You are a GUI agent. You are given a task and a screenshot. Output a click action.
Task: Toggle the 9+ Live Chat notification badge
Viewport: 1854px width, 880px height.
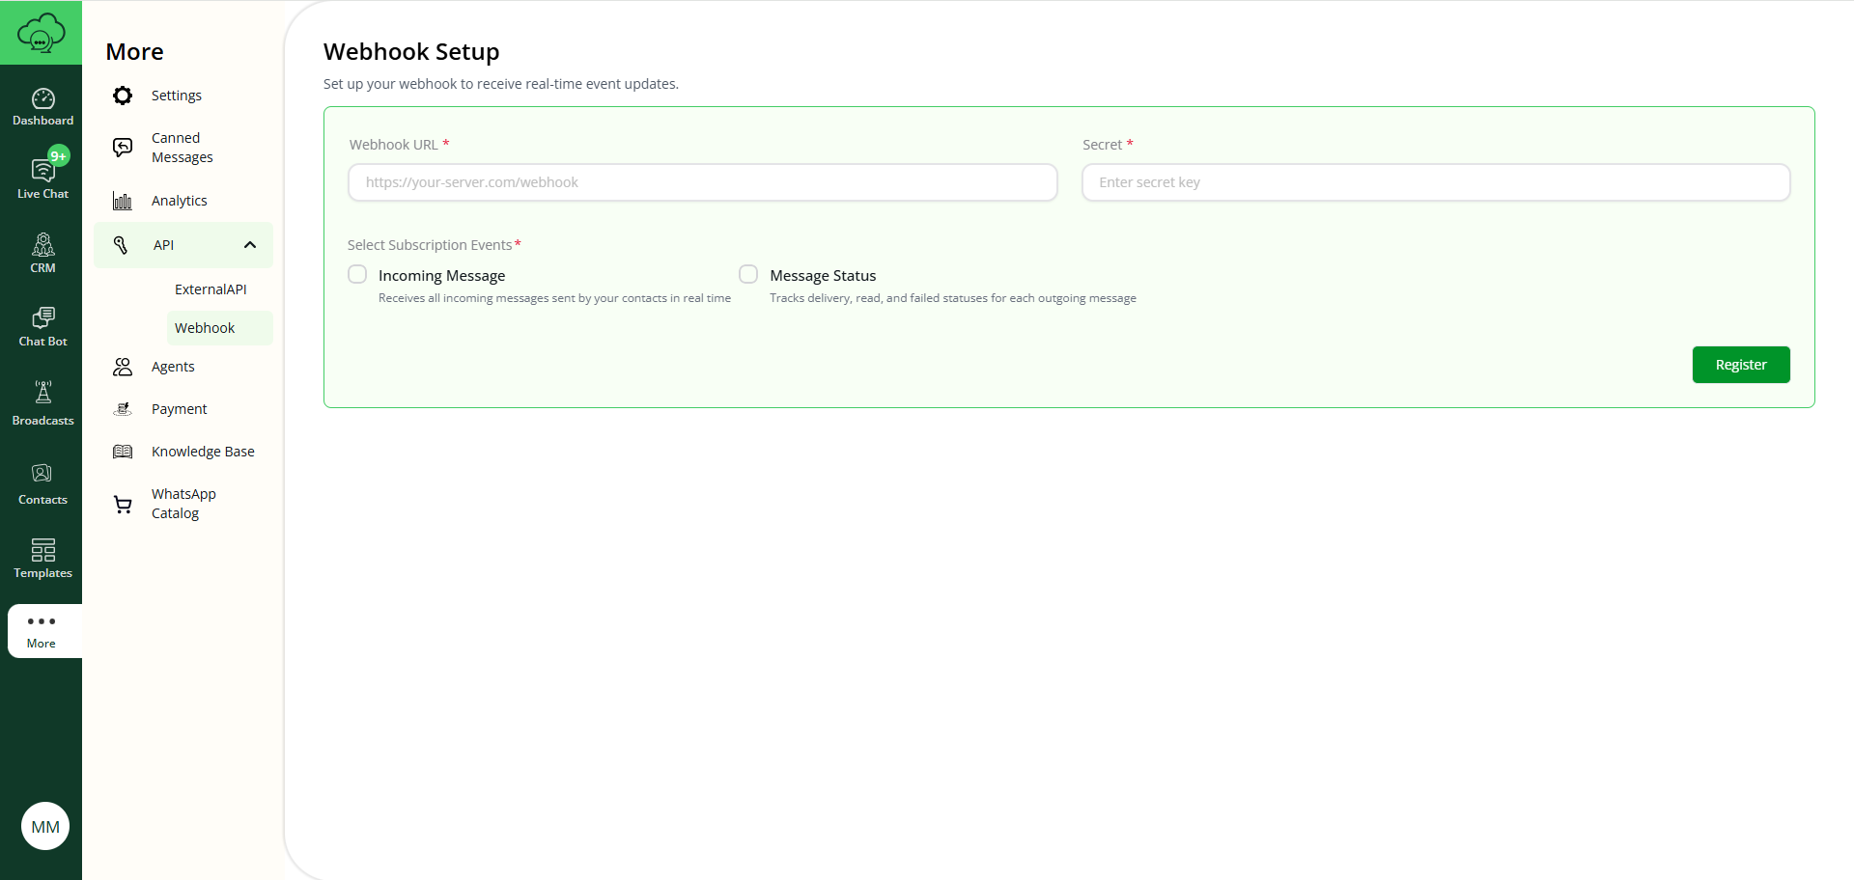(x=59, y=154)
